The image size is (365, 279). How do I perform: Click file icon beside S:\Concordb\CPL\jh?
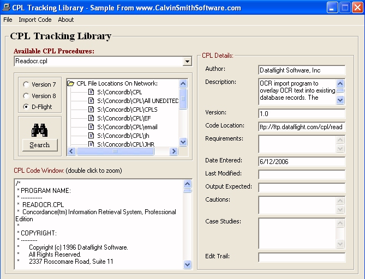click(x=92, y=136)
